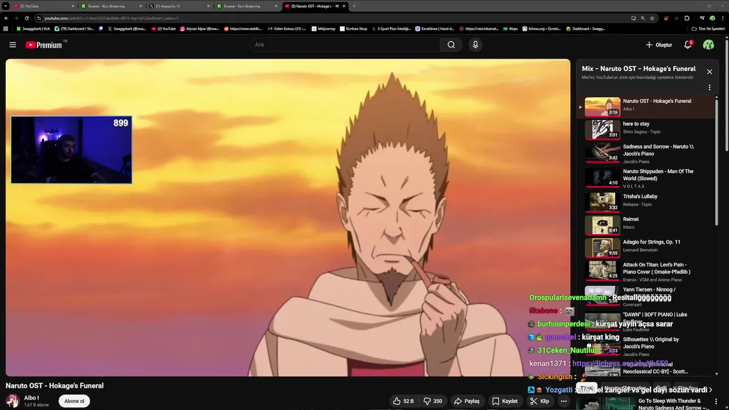Open Tüm Yer İşaretleri folder

point(708,28)
